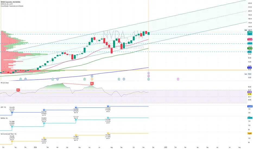253x149 pixels.
Task: Click the NVIDIA Corporation, 1W, NASDAQ legend title
Action: (x=11, y=2)
